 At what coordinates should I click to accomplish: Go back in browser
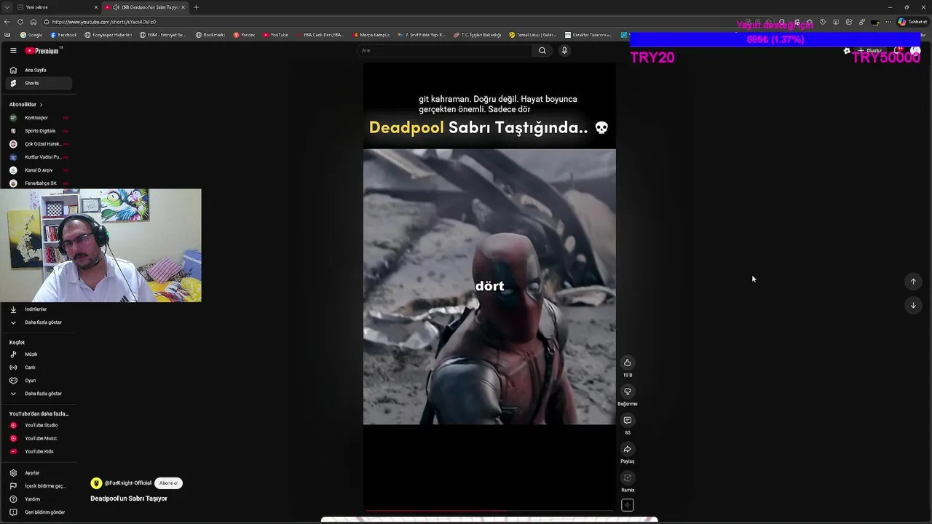point(7,22)
